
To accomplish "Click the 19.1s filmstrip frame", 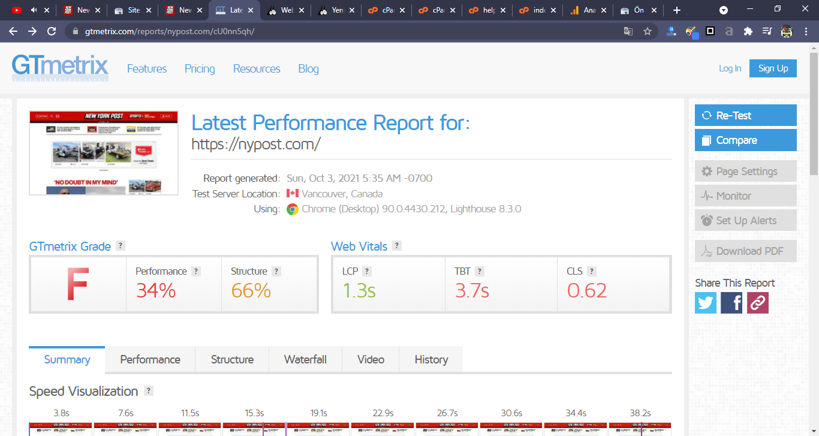I will [318, 429].
